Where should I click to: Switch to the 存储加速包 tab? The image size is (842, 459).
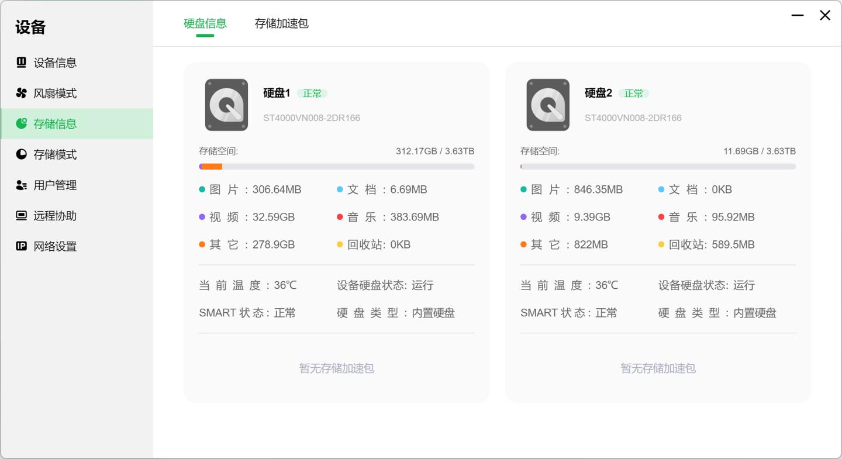(x=282, y=23)
